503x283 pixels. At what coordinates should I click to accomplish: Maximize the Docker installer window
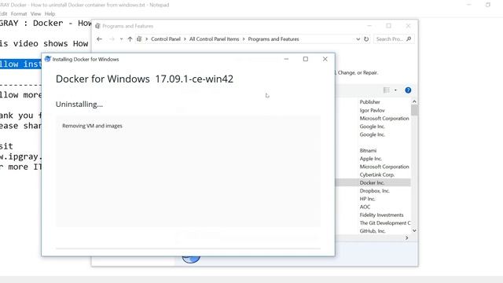[306, 59]
